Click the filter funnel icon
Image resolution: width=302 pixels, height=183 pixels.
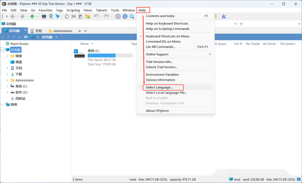tap(241, 24)
